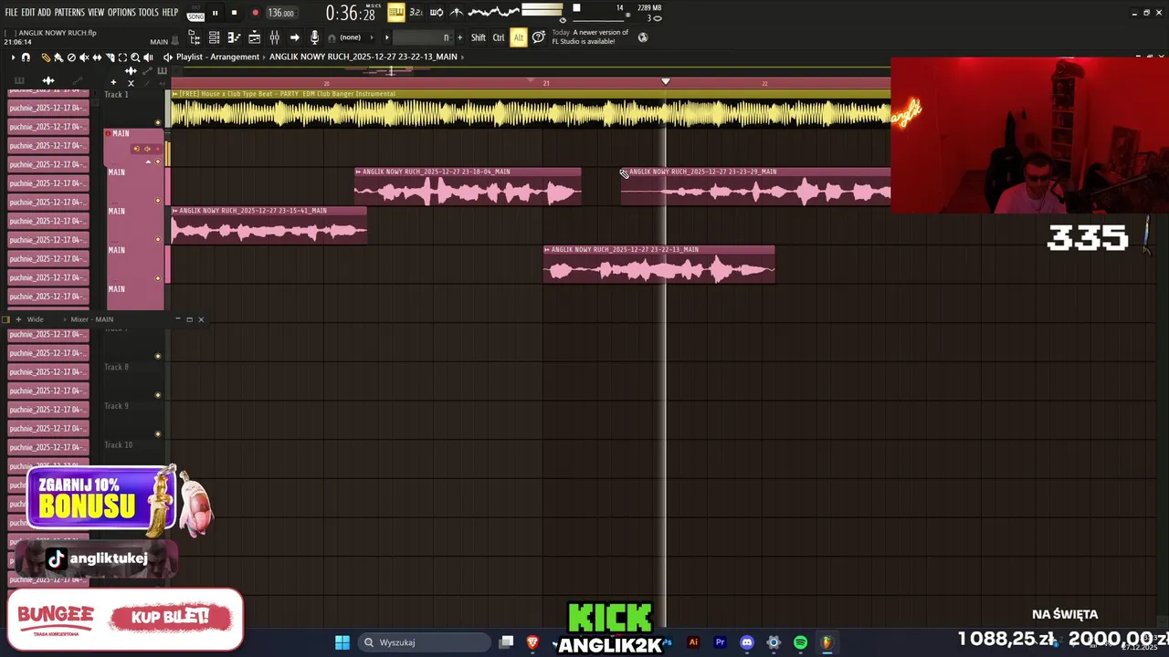Toggle the Alt modifier button
This screenshot has height=657, width=1169.
[519, 37]
